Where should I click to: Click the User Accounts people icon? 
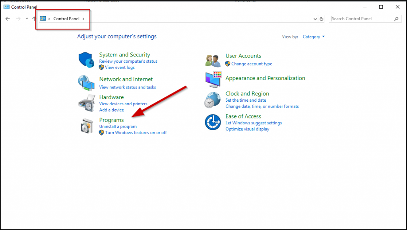(x=213, y=60)
